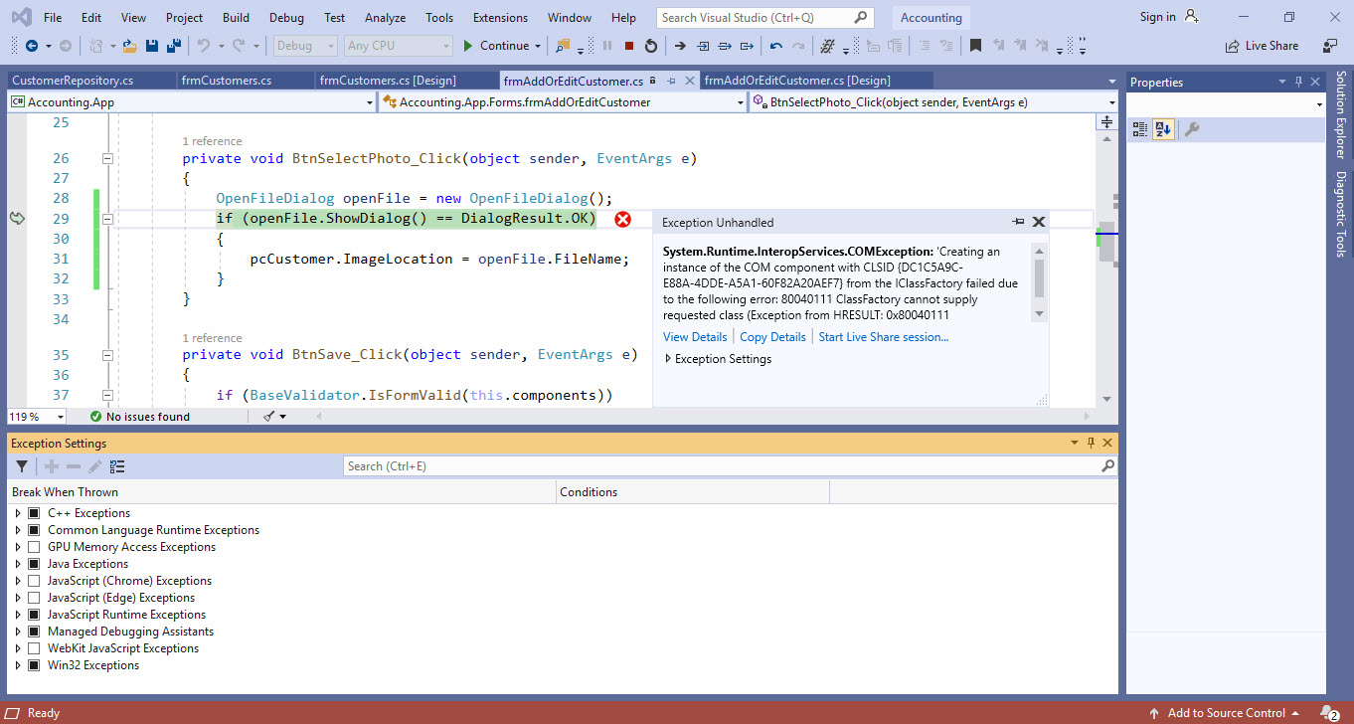The image size is (1354, 724).
Task: Open the Debug menu
Action: pyautogui.click(x=286, y=18)
